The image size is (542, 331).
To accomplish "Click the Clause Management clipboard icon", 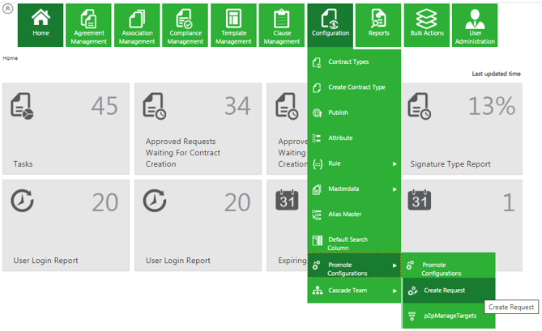I will coord(281,18).
